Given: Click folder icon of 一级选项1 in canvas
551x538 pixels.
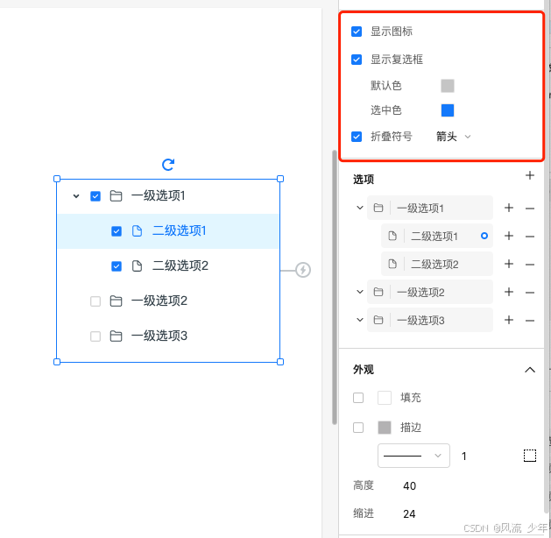Looking at the screenshot, I should point(116,195).
